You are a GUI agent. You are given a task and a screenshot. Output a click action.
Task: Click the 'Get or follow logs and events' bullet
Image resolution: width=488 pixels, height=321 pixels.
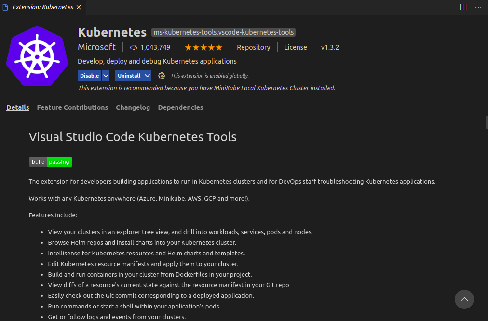(117, 317)
